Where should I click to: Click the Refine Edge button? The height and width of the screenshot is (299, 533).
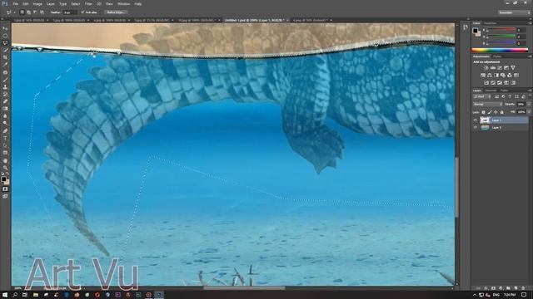pyautogui.click(x=115, y=12)
